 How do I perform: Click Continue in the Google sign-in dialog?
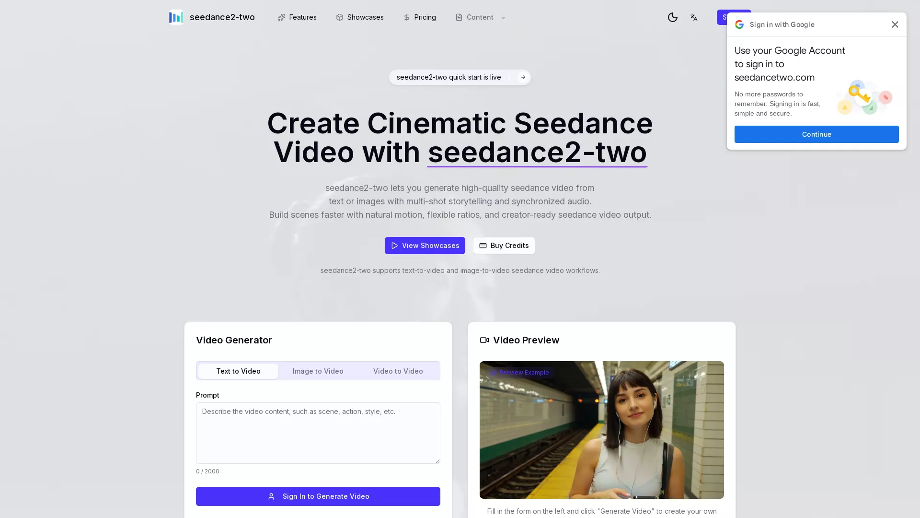point(816,134)
